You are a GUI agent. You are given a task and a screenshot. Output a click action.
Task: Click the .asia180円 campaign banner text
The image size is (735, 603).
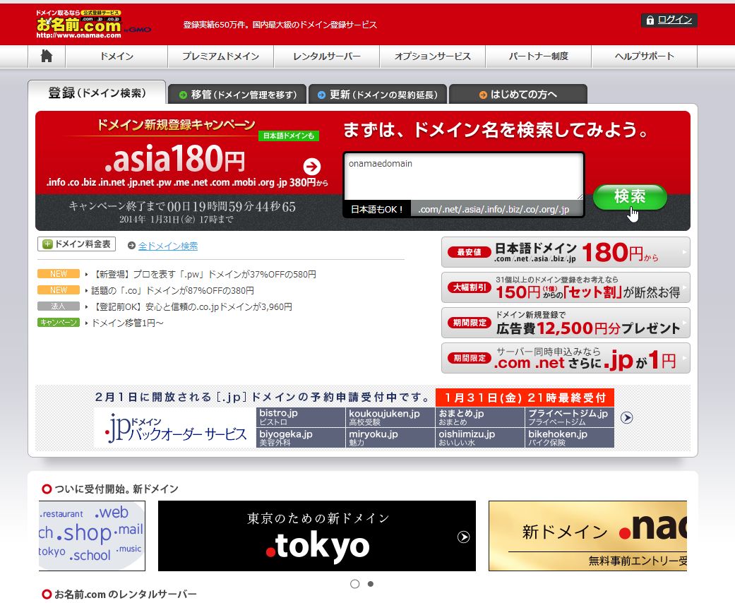(174, 158)
